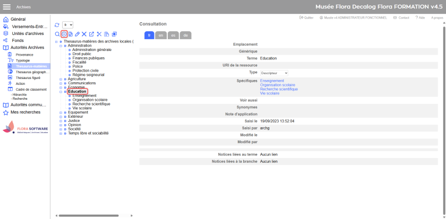
Task: Expand the Justice tree node
Action: 61,120
